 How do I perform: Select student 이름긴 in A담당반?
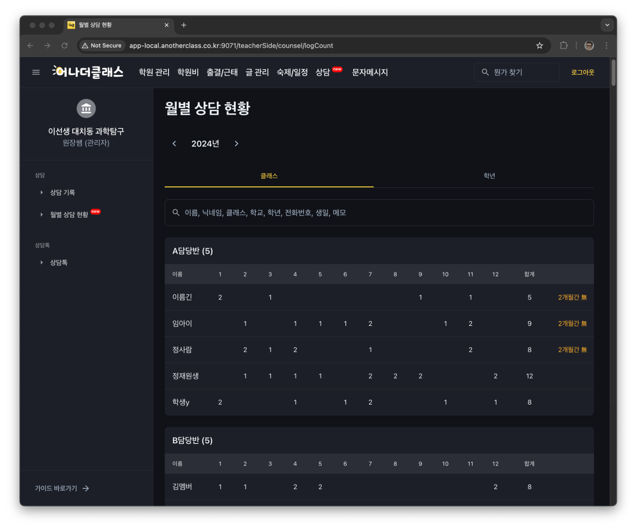click(182, 297)
